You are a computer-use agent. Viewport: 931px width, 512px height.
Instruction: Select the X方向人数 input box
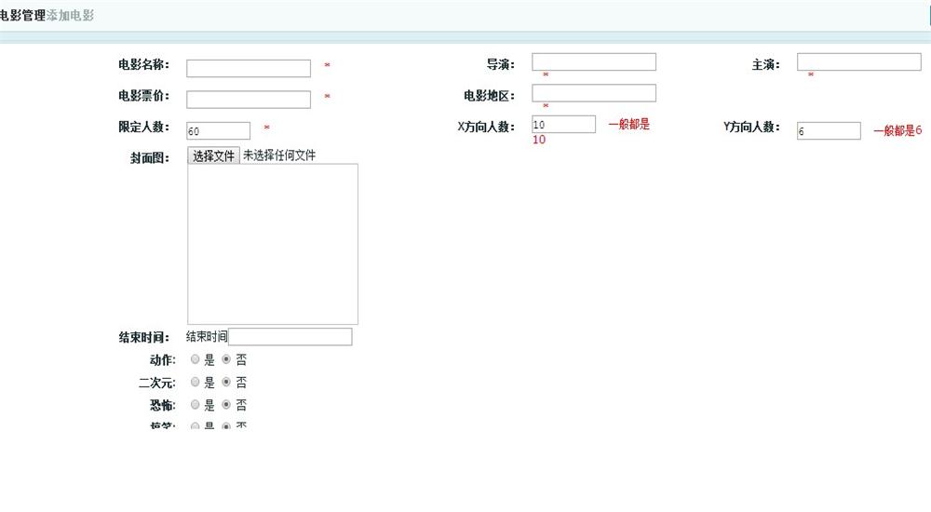point(563,125)
